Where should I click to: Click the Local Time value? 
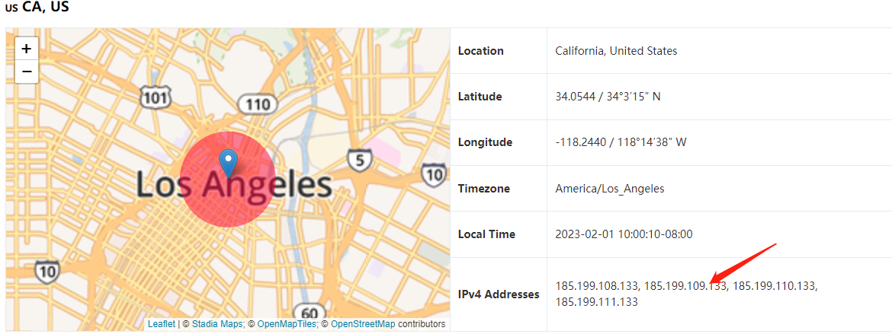tap(624, 234)
